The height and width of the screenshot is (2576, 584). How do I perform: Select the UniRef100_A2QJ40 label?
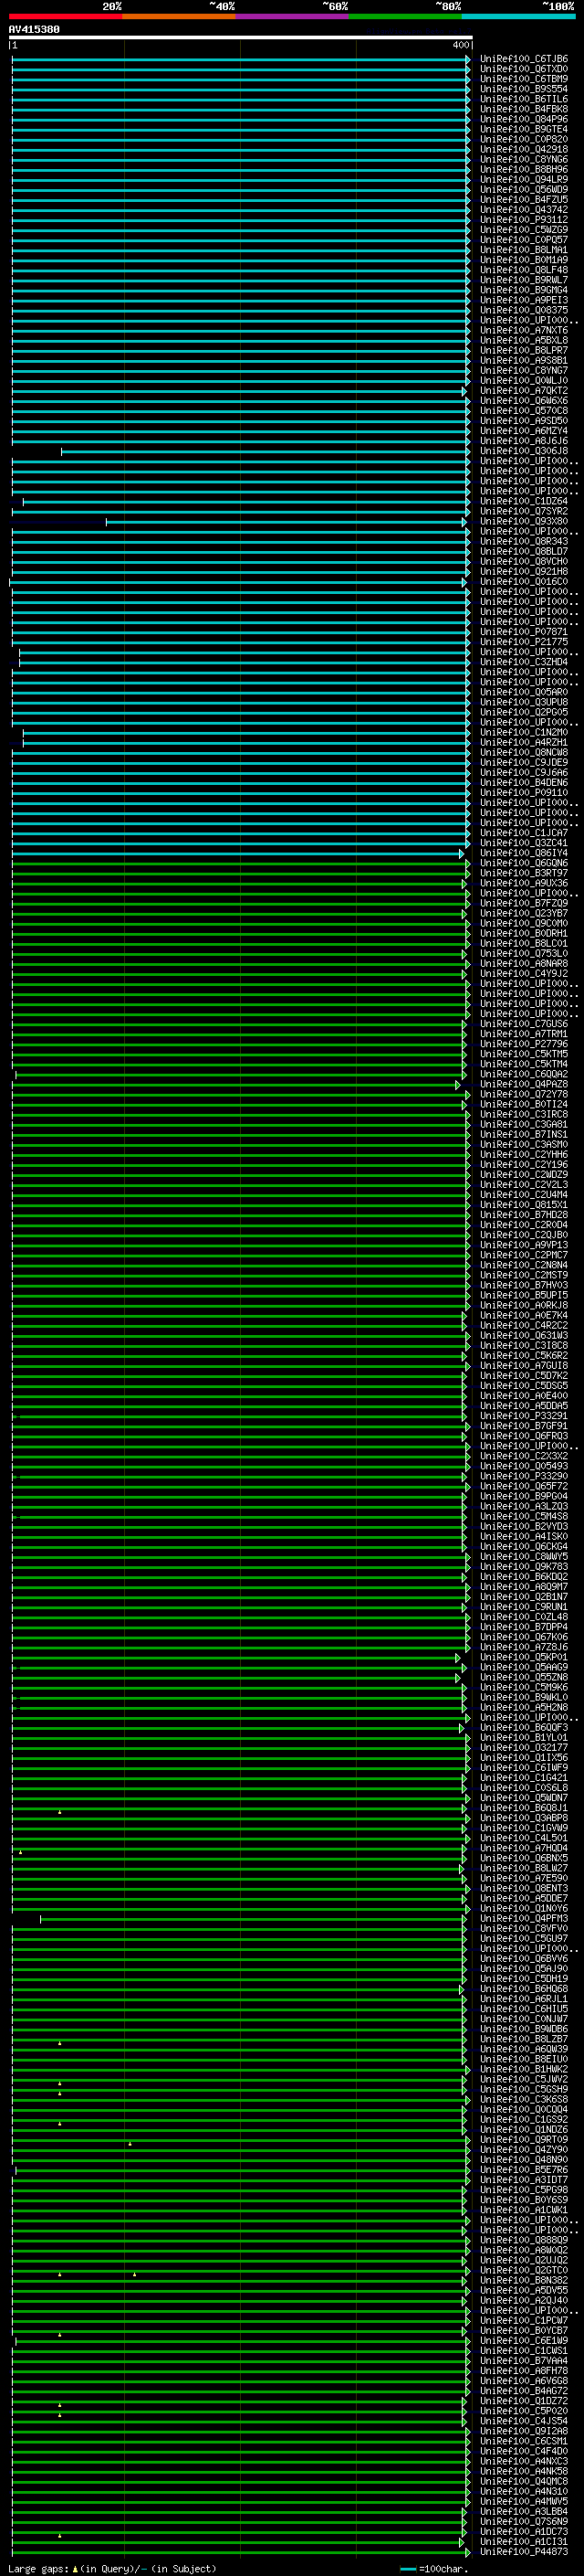click(524, 2300)
